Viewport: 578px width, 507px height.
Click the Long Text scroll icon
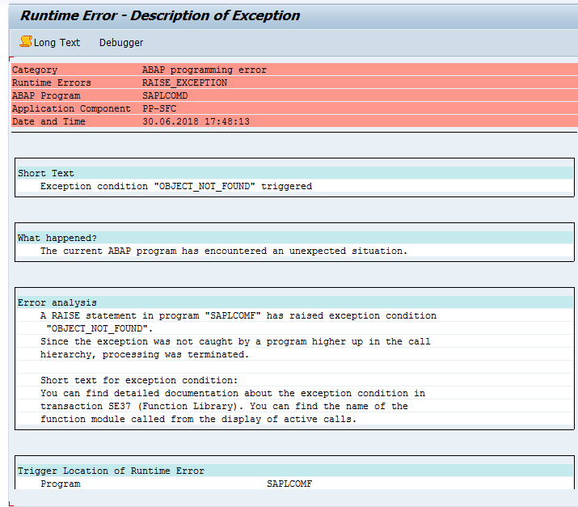pyautogui.click(x=25, y=42)
